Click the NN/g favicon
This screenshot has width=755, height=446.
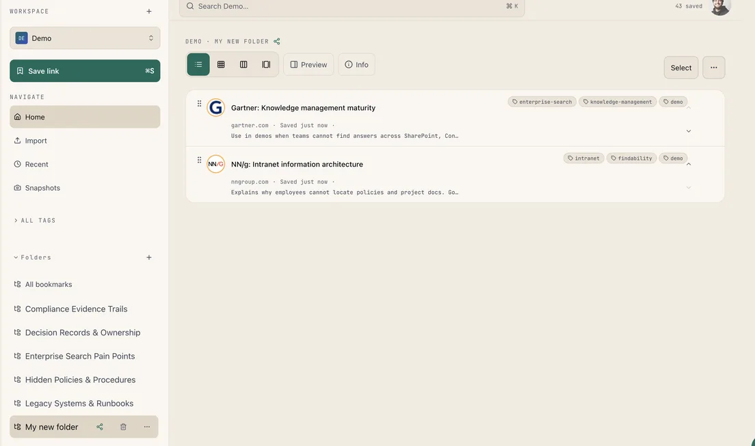(215, 164)
